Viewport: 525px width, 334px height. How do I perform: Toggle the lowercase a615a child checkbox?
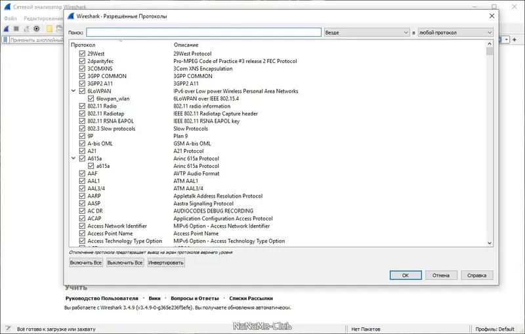pyautogui.click(x=91, y=166)
